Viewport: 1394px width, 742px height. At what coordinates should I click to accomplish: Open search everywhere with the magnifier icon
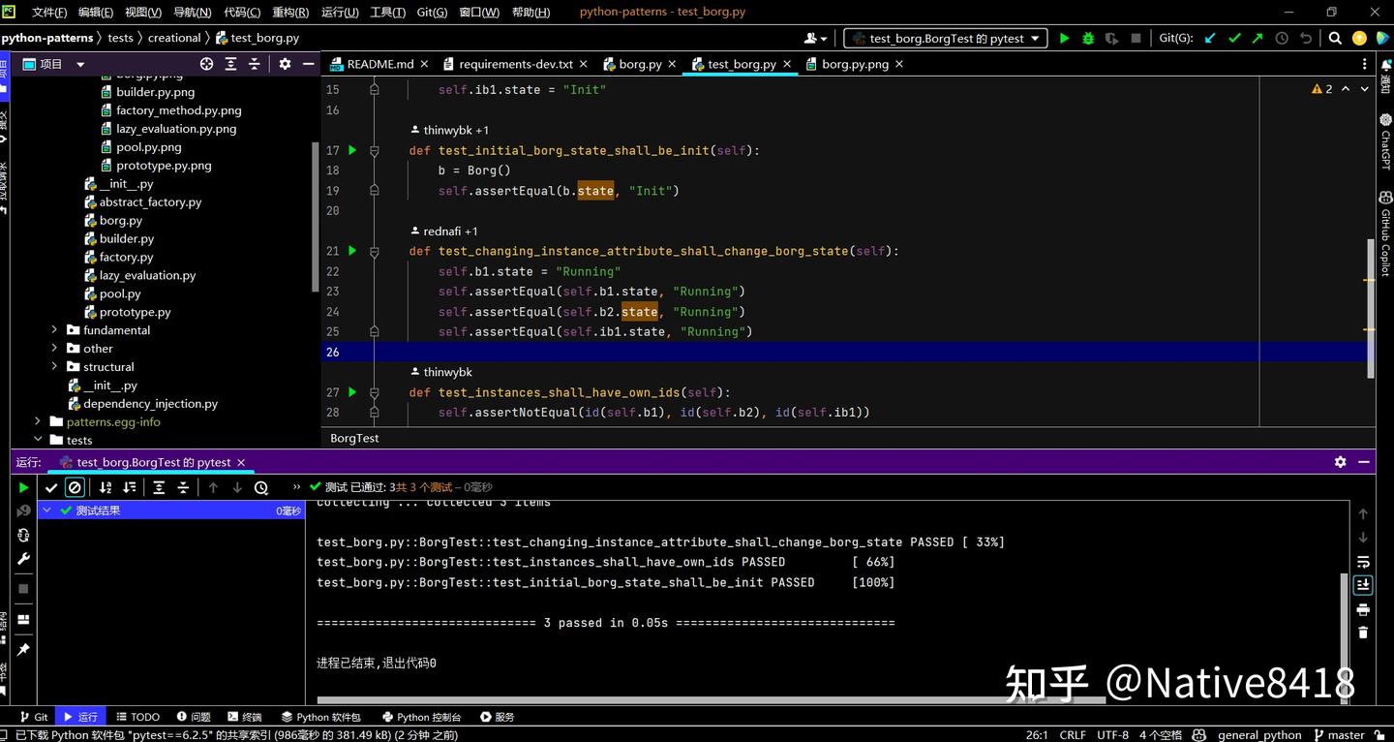pos(1334,38)
